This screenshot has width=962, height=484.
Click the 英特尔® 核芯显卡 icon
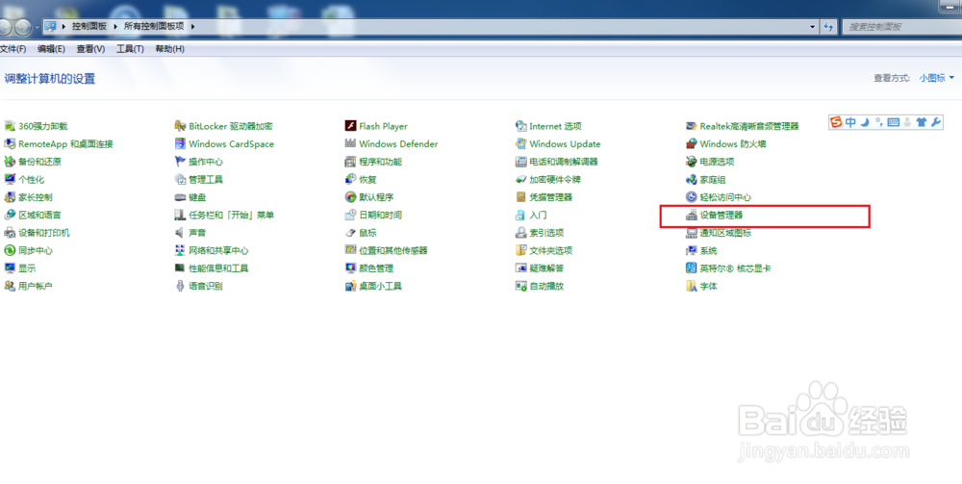[692, 268]
